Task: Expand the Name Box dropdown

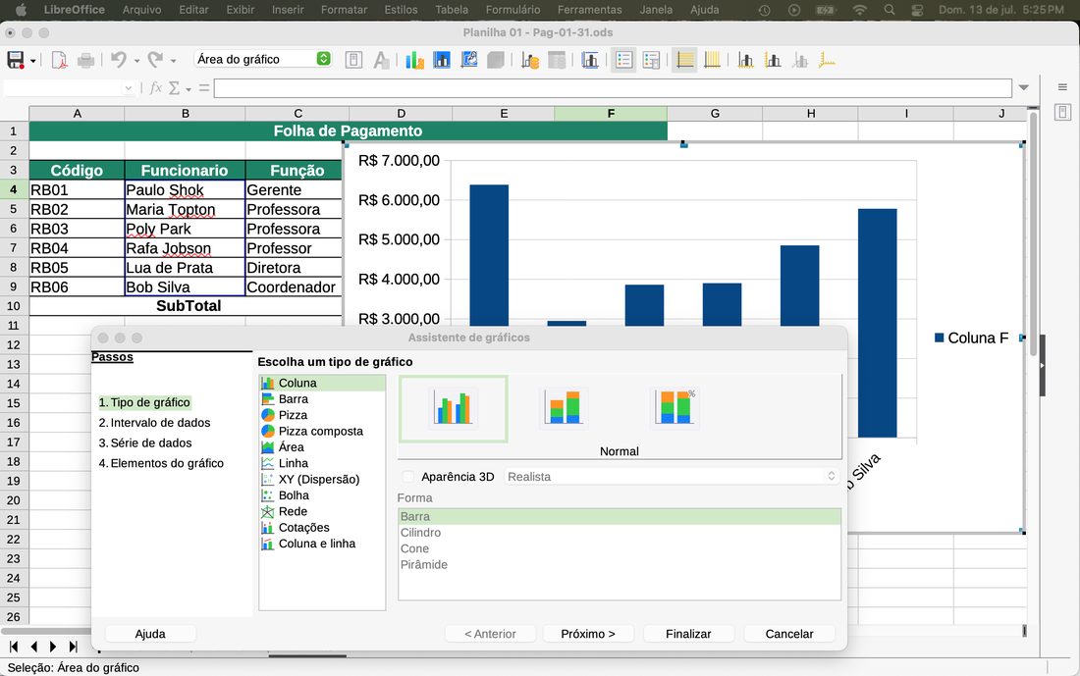Action: (x=128, y=88)
